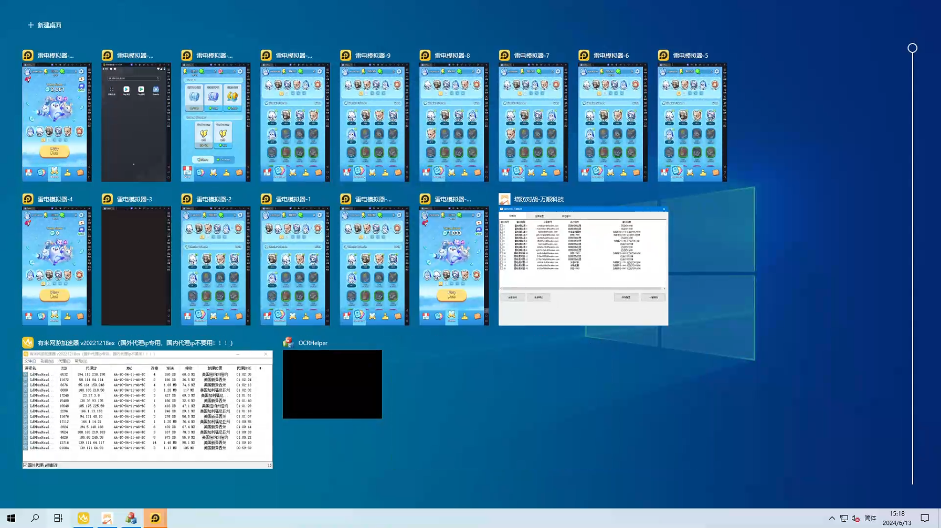Screen dimensions: 941x528
Task: Toggle the 简体 input method indicator
Action: click(870, 518)
